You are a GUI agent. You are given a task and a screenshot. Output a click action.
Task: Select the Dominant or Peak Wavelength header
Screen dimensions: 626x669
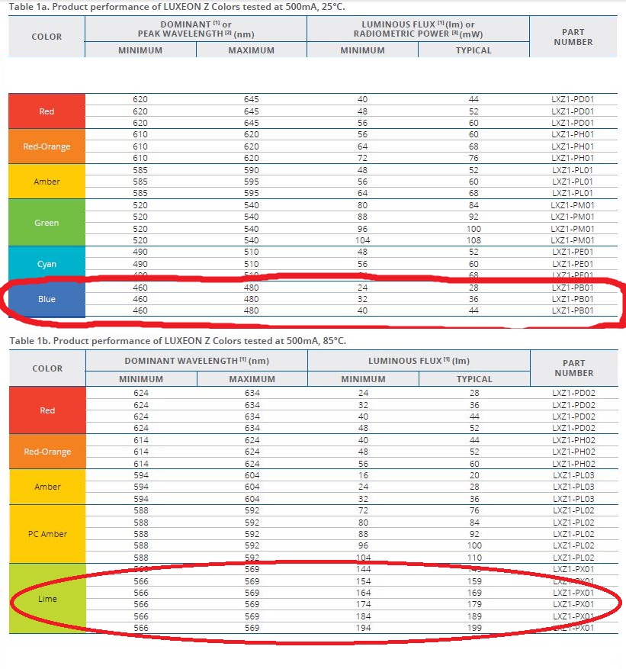pyautogui.click(x=196, y=29)
